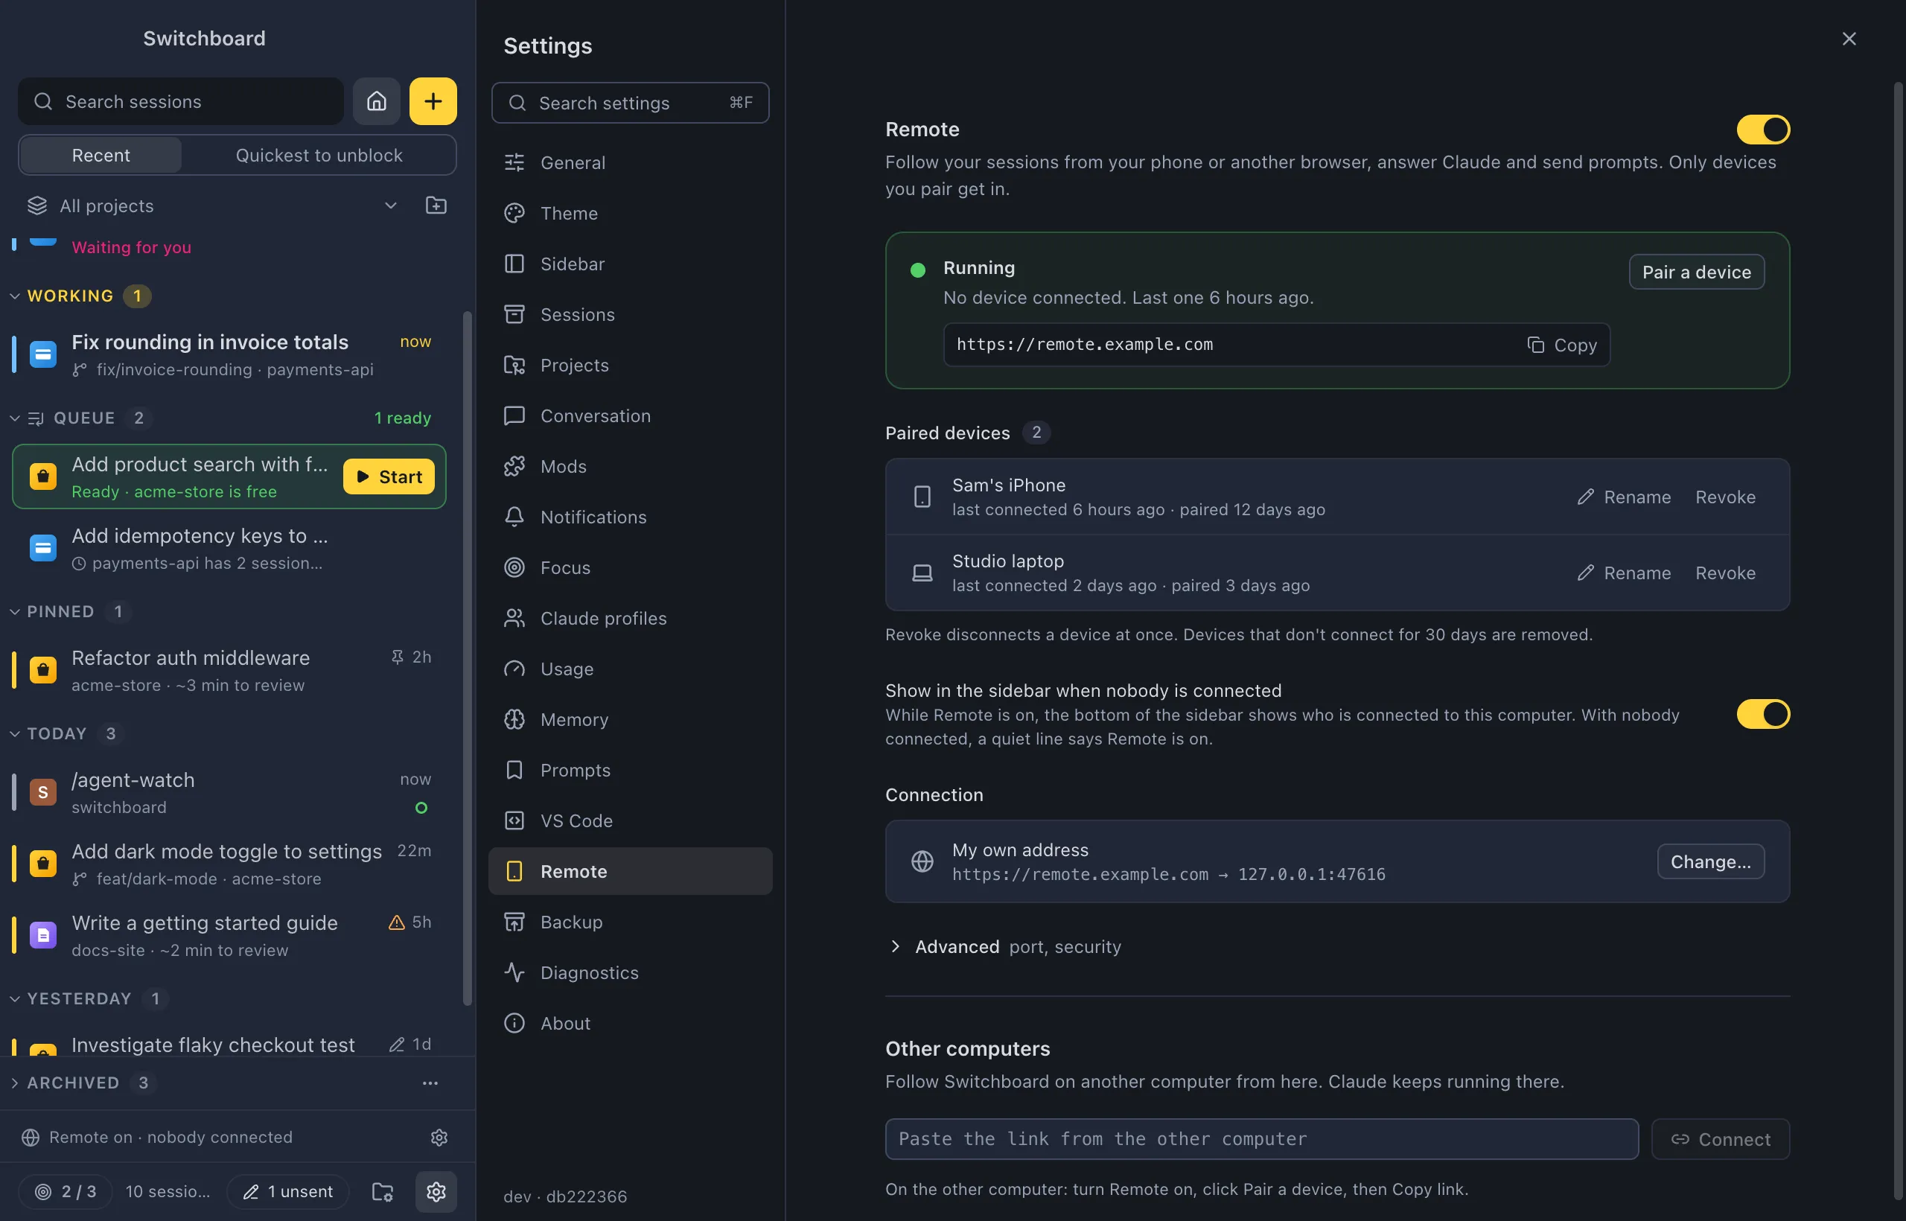This screenshot has width=1906, height=1221.
Task: Copy the remote.example.com URL
Action: pyautogui.click(x=1561, y=344)
